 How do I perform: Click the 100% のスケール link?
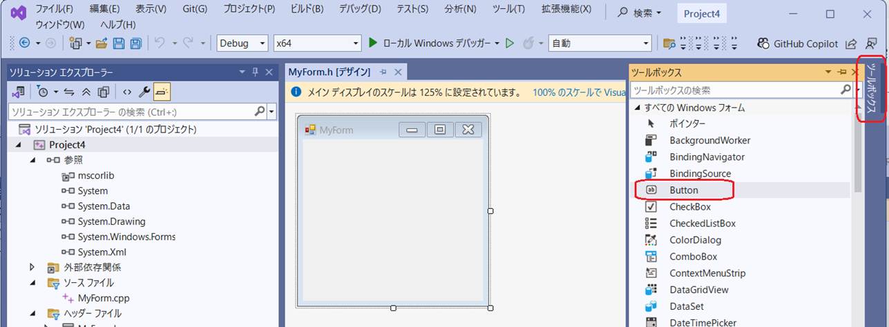point(577,92)
